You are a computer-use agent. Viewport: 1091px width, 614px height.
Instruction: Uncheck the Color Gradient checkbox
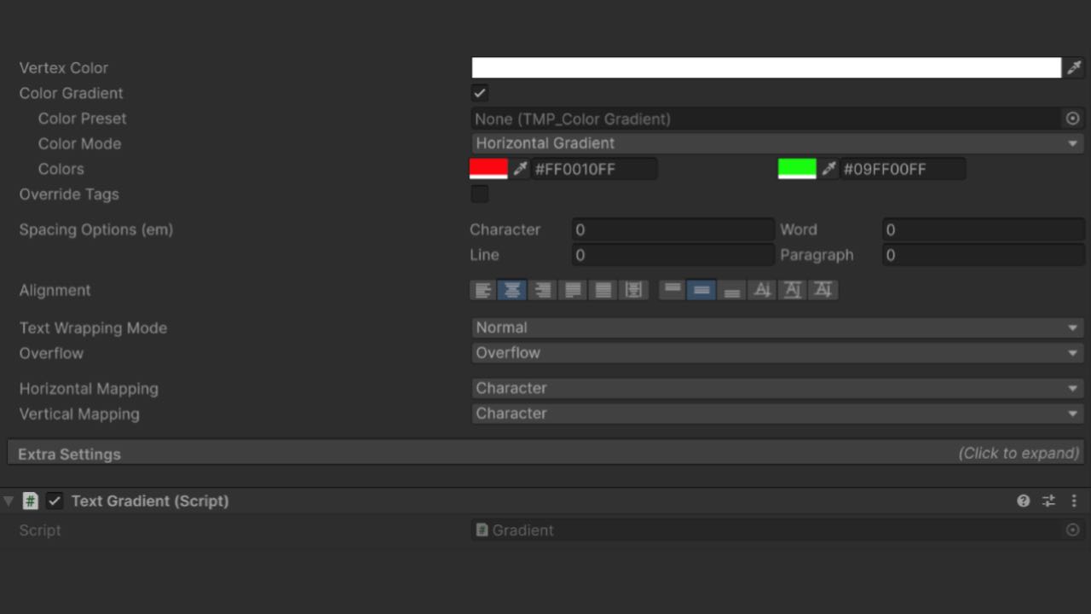[x=479, y=93]
